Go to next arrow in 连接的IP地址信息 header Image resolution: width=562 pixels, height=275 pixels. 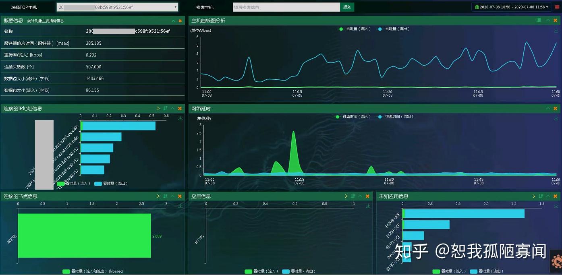click(x=158, y=108)
